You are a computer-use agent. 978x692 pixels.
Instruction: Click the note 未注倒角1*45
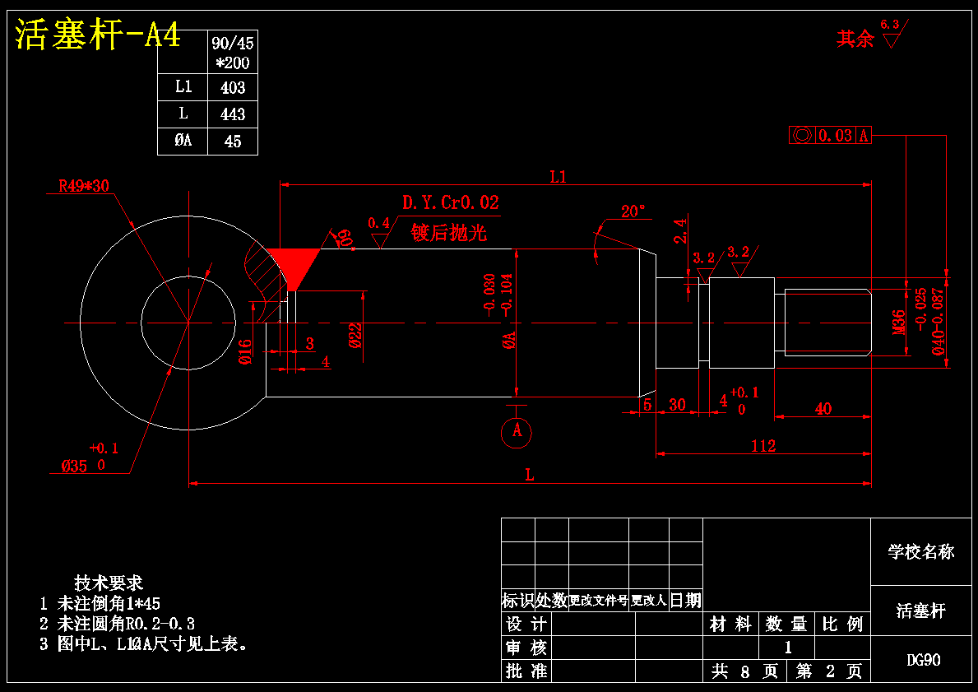click(x=109, y=603)
